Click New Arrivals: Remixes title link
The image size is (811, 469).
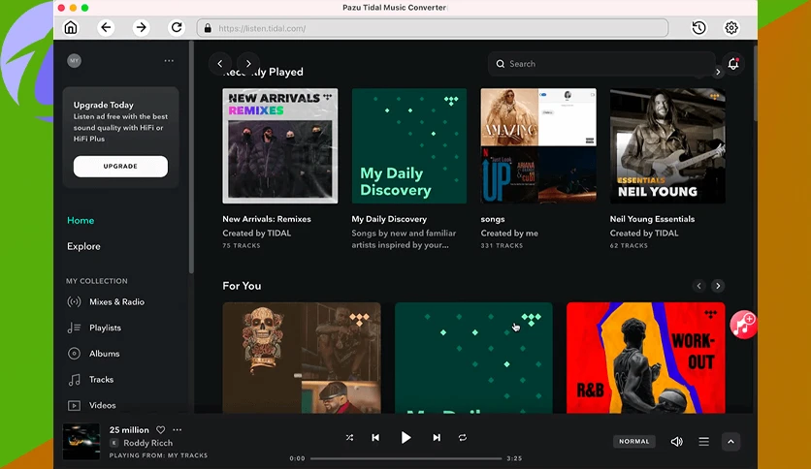tap(267, 219)
